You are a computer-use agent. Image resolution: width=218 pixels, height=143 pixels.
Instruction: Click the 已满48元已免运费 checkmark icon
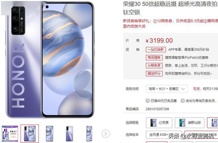[147, 101]
